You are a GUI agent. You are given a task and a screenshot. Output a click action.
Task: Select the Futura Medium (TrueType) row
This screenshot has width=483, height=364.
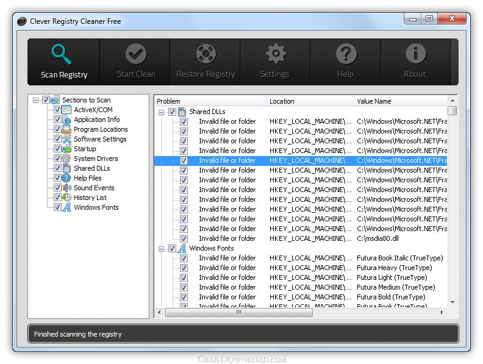pyautogui.click(x=301, y=287)
